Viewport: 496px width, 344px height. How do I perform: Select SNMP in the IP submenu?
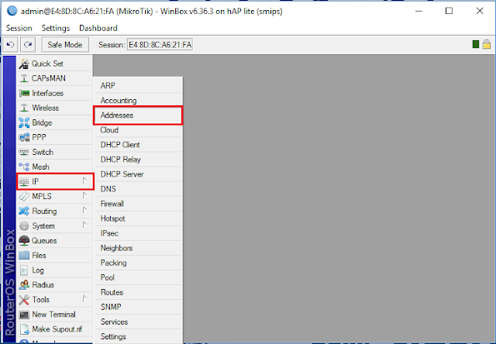click(x=138, y=307)
